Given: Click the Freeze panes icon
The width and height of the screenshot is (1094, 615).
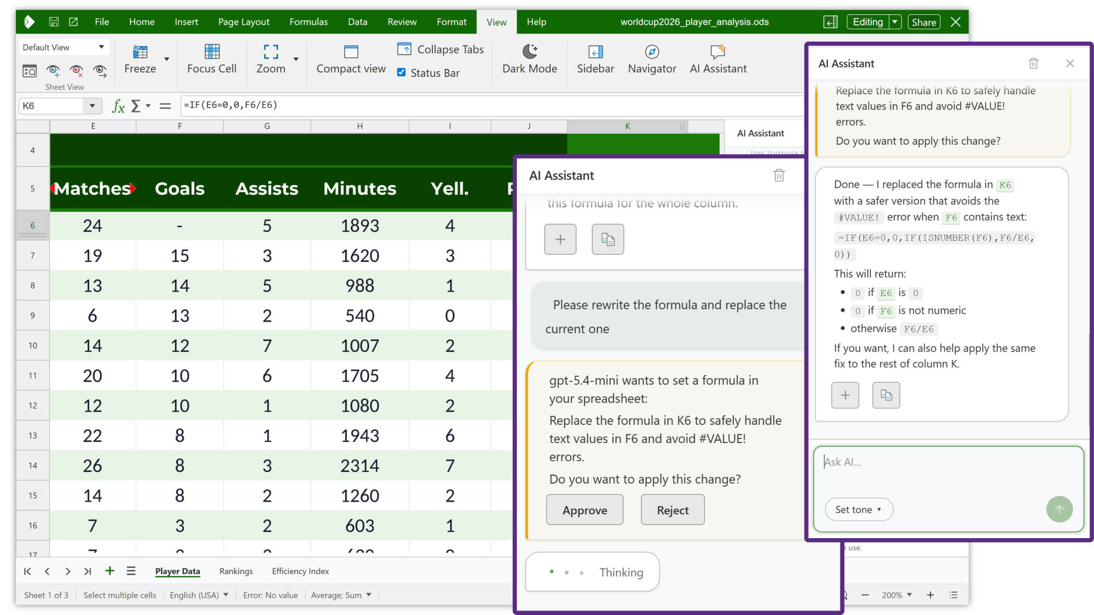Looking at the screenshot, I should point(140,52).
